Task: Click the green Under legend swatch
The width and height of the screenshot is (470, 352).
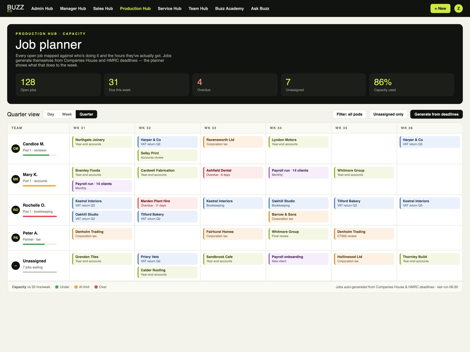Action: pos(57,287)
